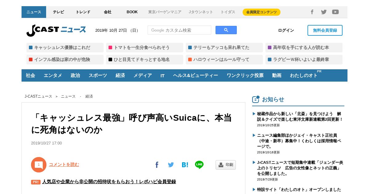Open the YouTube icon in top bar
Image resolution: width=369 pixels, height=194 pixels.
pos(335,12)
